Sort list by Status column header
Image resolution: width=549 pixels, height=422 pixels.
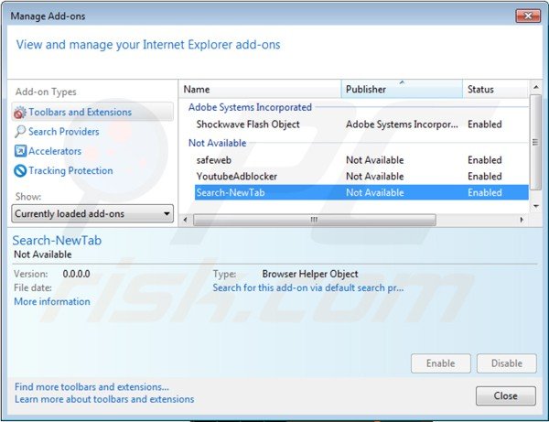tap(495, 90)
